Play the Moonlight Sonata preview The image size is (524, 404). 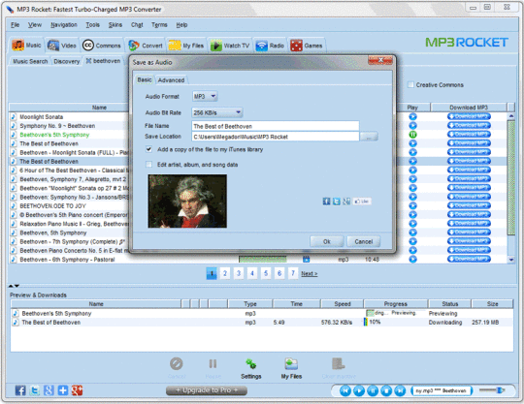[x=413, y=117]
